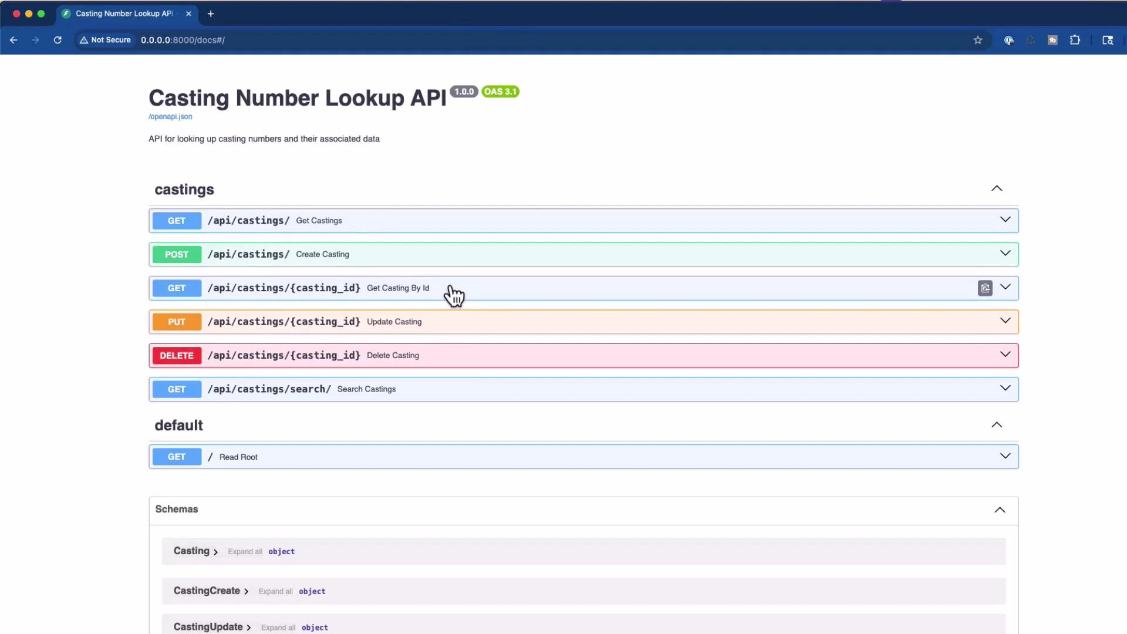Bookmark this page with the star icon
This screenshot has width=1127, height=634.
[978, 40]
